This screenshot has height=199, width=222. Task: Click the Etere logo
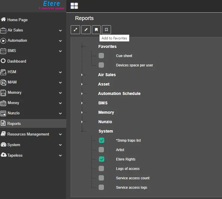[52, 4]
